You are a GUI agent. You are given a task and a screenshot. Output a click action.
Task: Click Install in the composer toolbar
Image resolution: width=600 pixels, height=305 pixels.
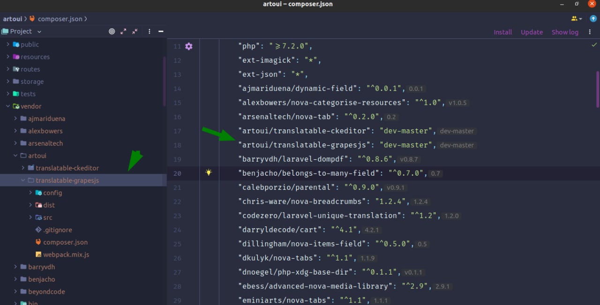click(502, 32)
